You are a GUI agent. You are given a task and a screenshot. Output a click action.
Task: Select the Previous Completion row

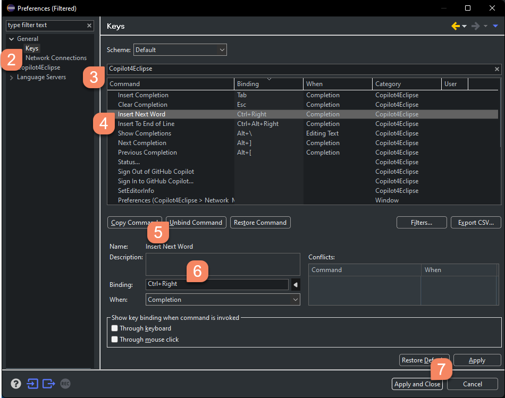(x=302, y=153)
